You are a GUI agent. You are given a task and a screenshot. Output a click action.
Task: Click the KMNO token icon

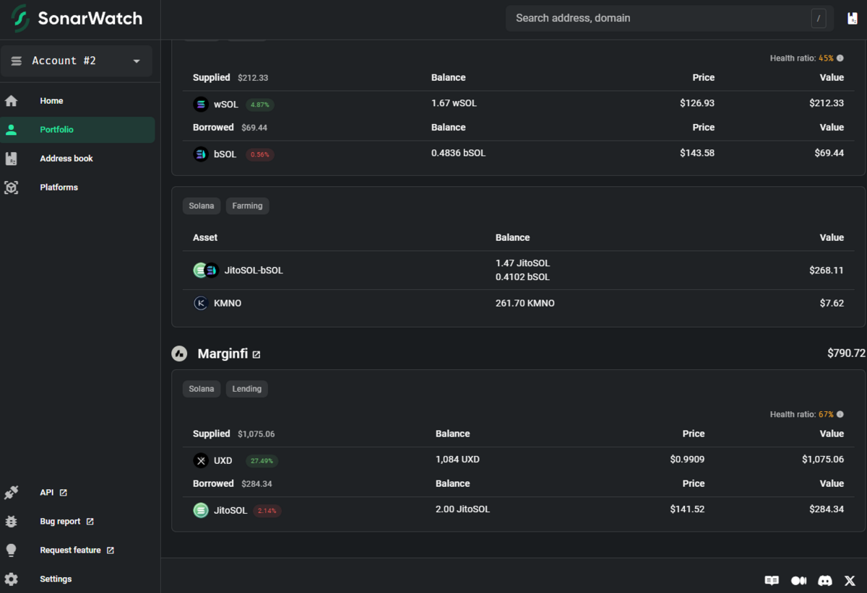click(201, 304)
